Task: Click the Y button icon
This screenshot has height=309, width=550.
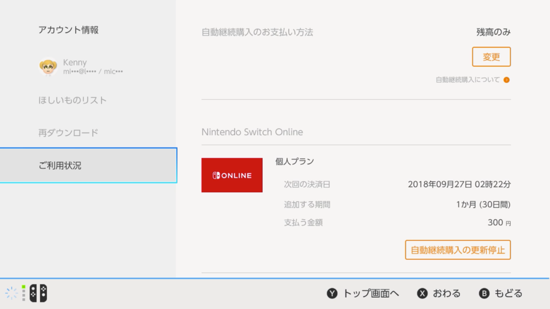Action: click(x=332, y=293)
